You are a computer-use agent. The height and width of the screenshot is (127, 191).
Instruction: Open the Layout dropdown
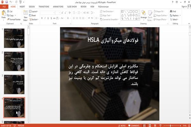33,11
